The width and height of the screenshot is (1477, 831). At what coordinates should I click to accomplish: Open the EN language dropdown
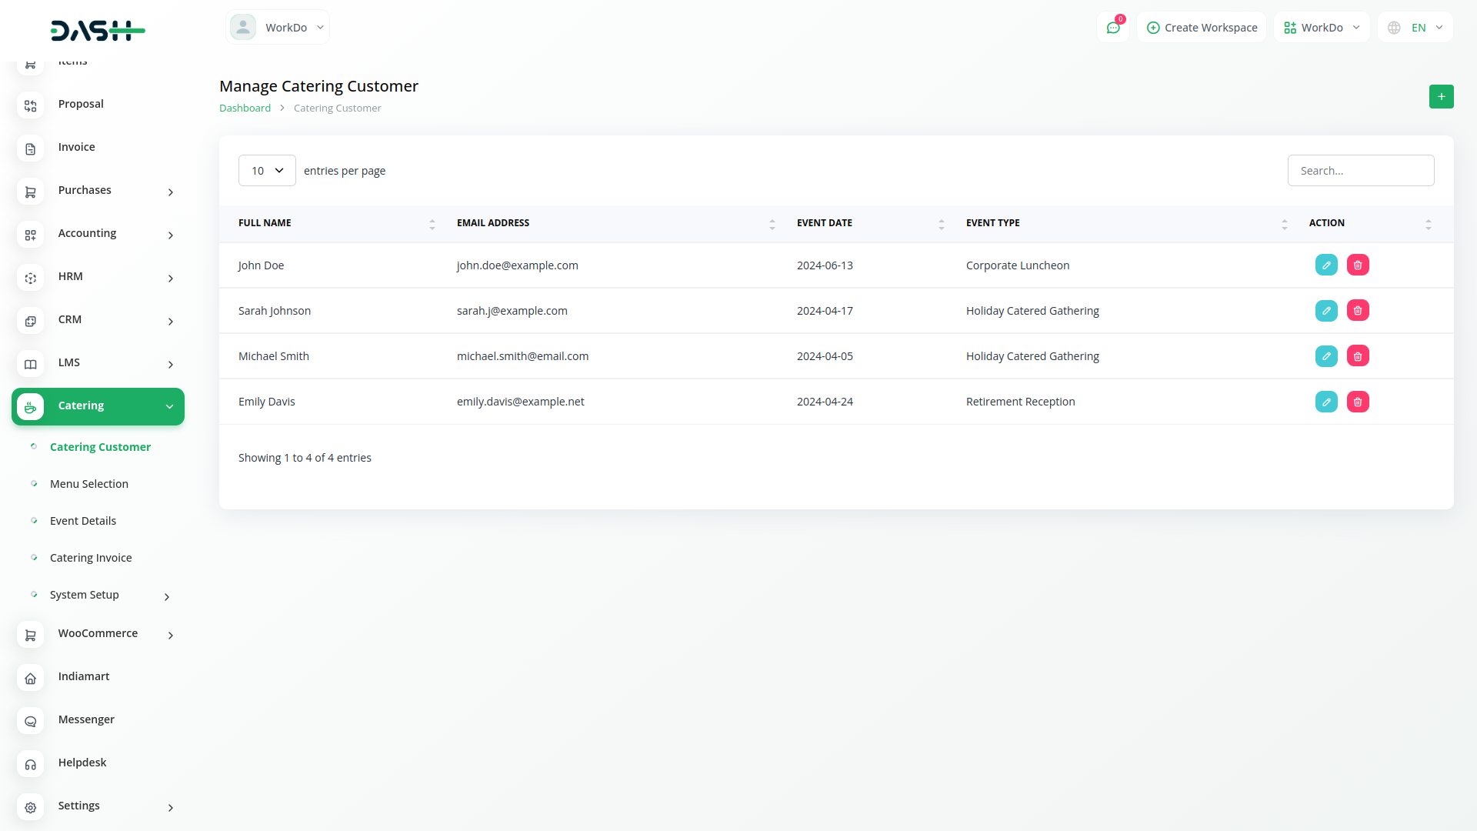click(x=1415, y=28)
